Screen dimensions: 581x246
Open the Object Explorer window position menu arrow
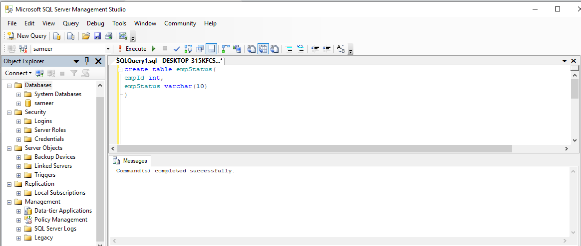point(76,61)
